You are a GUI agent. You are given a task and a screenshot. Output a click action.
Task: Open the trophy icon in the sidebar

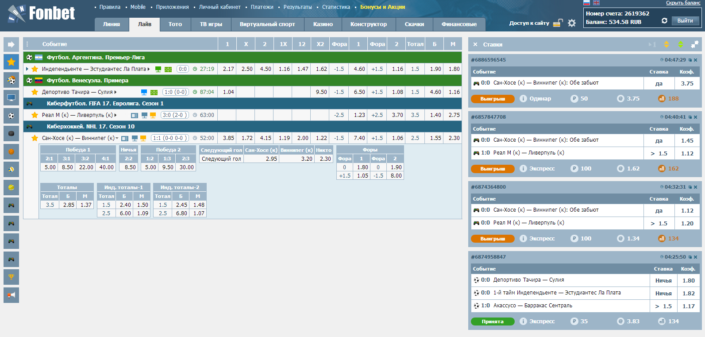(11, 277)
